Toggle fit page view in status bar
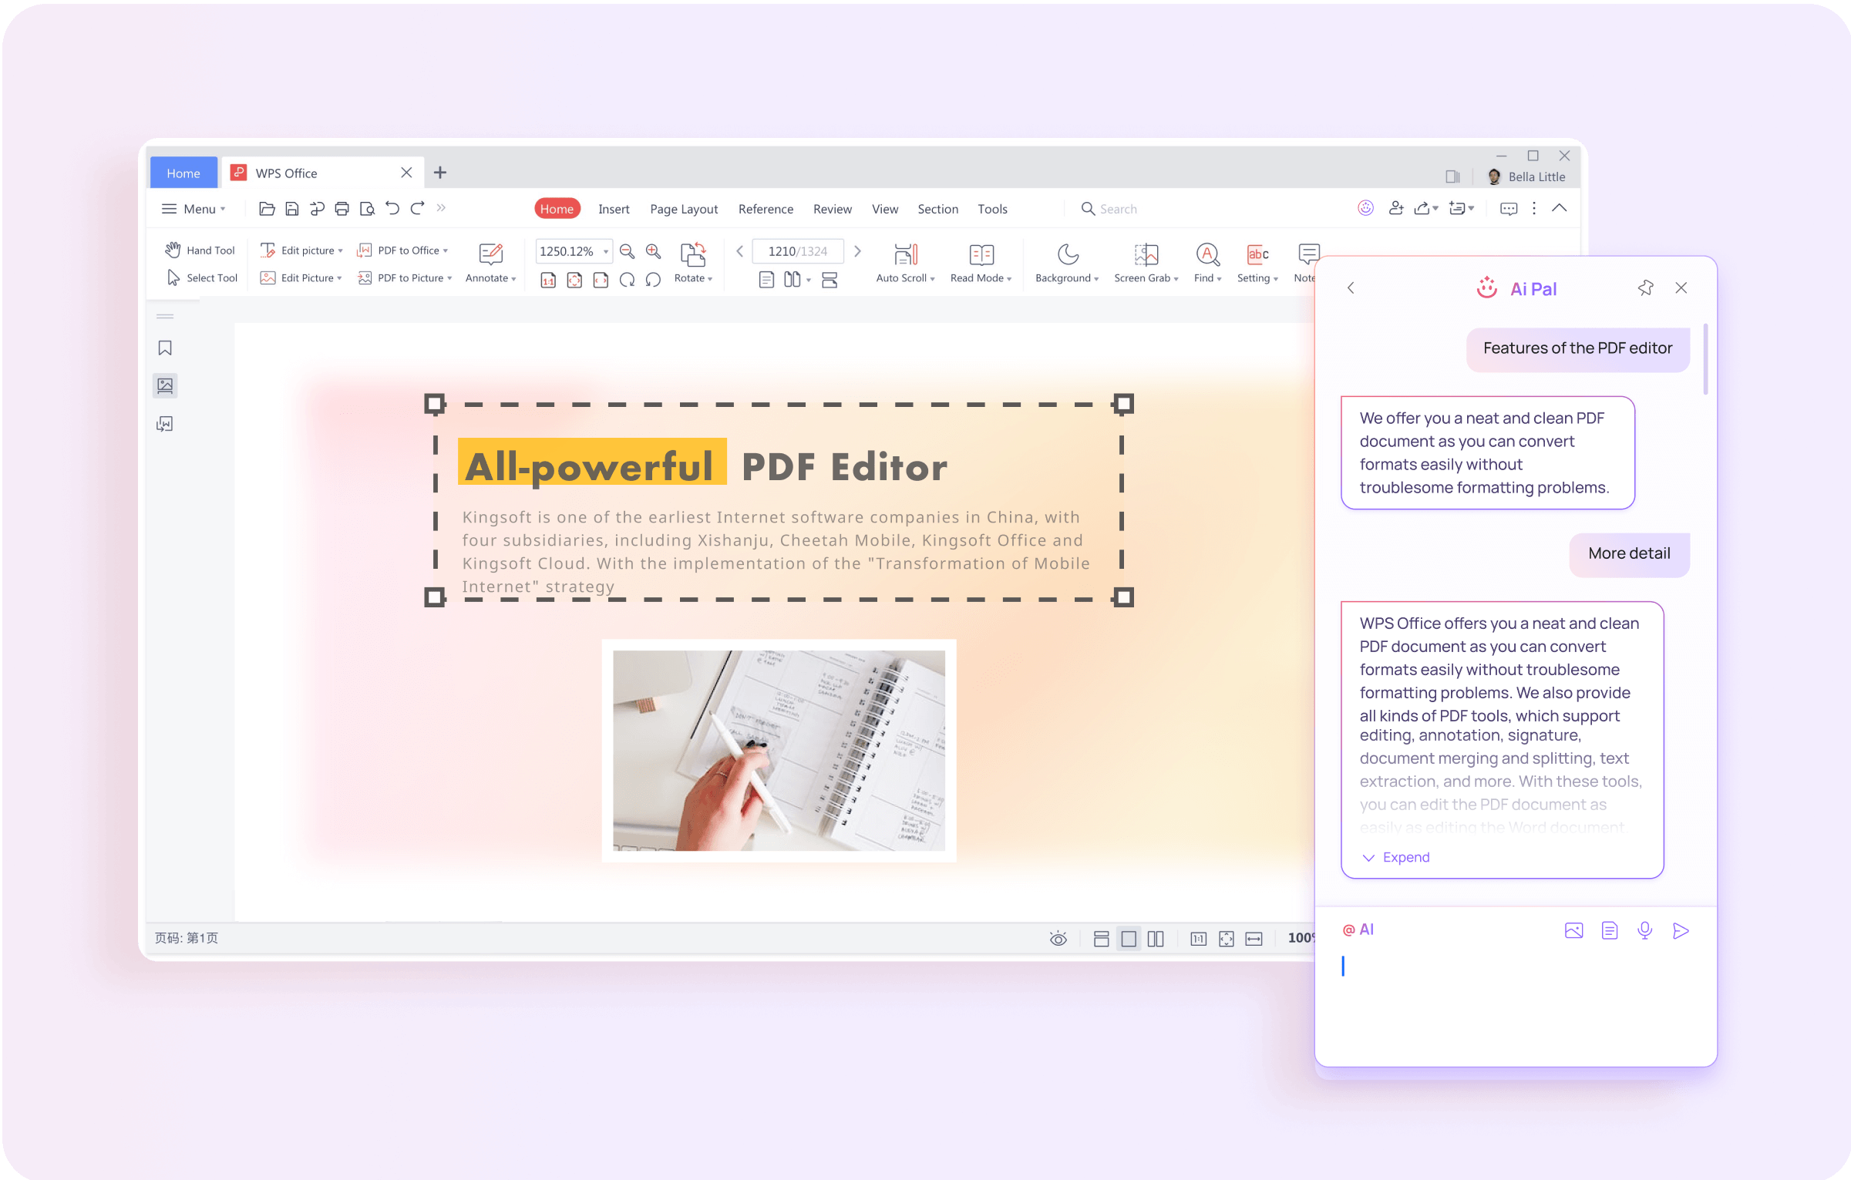 click(x=1226, y=938)
